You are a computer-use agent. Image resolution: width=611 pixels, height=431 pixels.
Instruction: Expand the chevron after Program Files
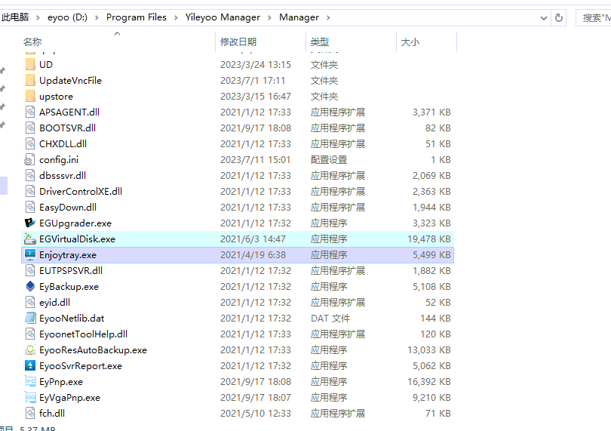[176, 17]
